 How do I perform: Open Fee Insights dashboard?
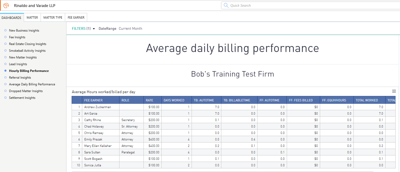coord(17,37)
